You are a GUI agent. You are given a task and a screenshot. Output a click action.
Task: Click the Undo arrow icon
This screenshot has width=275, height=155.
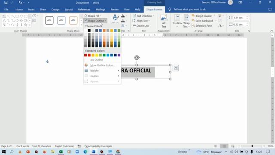20,3
